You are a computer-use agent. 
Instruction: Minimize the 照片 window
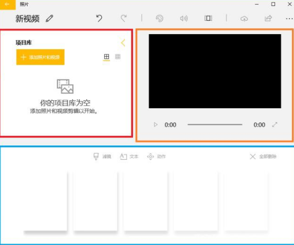click(257, 4)
